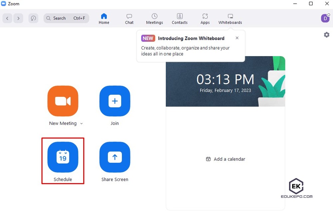Image resolution: width=333 pixels, height=216 pixels.
Task: Open the calendar icon next to Add a calendar
Action: [209, 159]
